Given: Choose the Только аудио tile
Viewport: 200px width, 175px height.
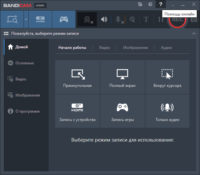Looking at the screenshot, I should tap(167, 111).
